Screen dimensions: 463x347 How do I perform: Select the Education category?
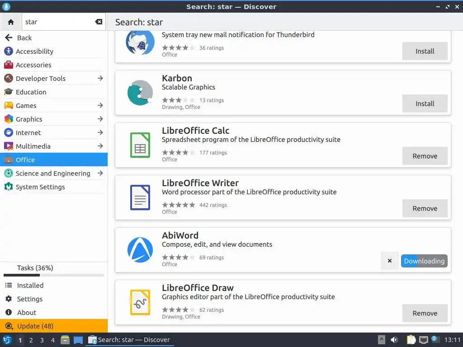(x=54, y=92)
